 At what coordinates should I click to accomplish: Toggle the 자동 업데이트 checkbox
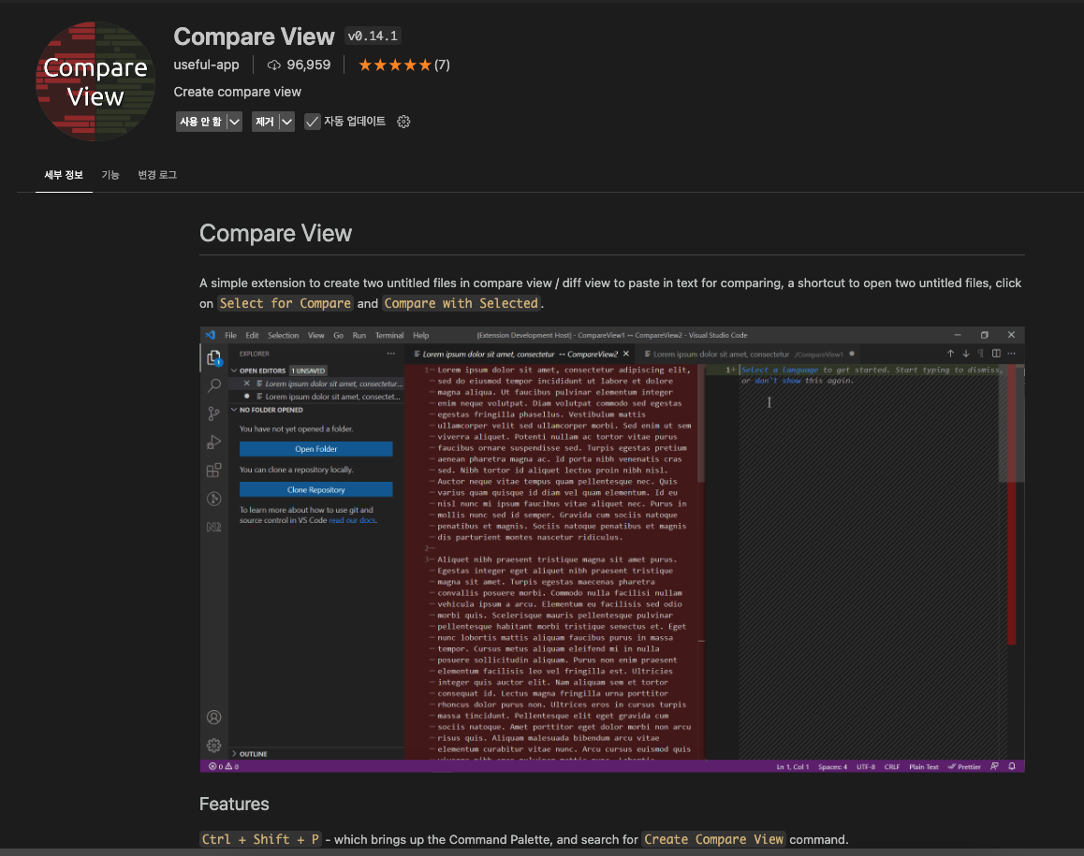(313, 122)
